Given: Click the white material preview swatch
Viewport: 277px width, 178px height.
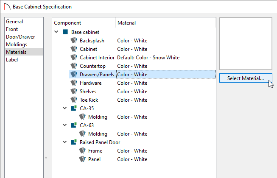Looking at the screenshot, I should (x=246, y=44).
